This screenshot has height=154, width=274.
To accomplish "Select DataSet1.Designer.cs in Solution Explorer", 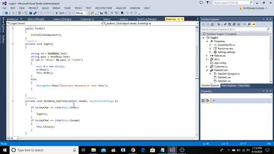I will (x=229, y=74).
